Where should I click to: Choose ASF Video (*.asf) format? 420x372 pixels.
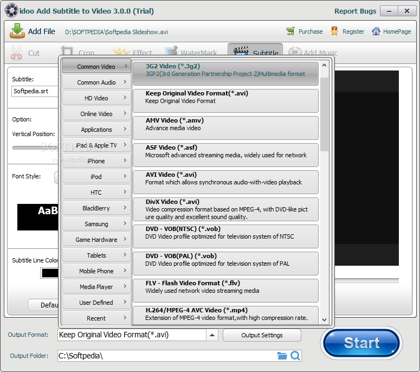point(226,155)
